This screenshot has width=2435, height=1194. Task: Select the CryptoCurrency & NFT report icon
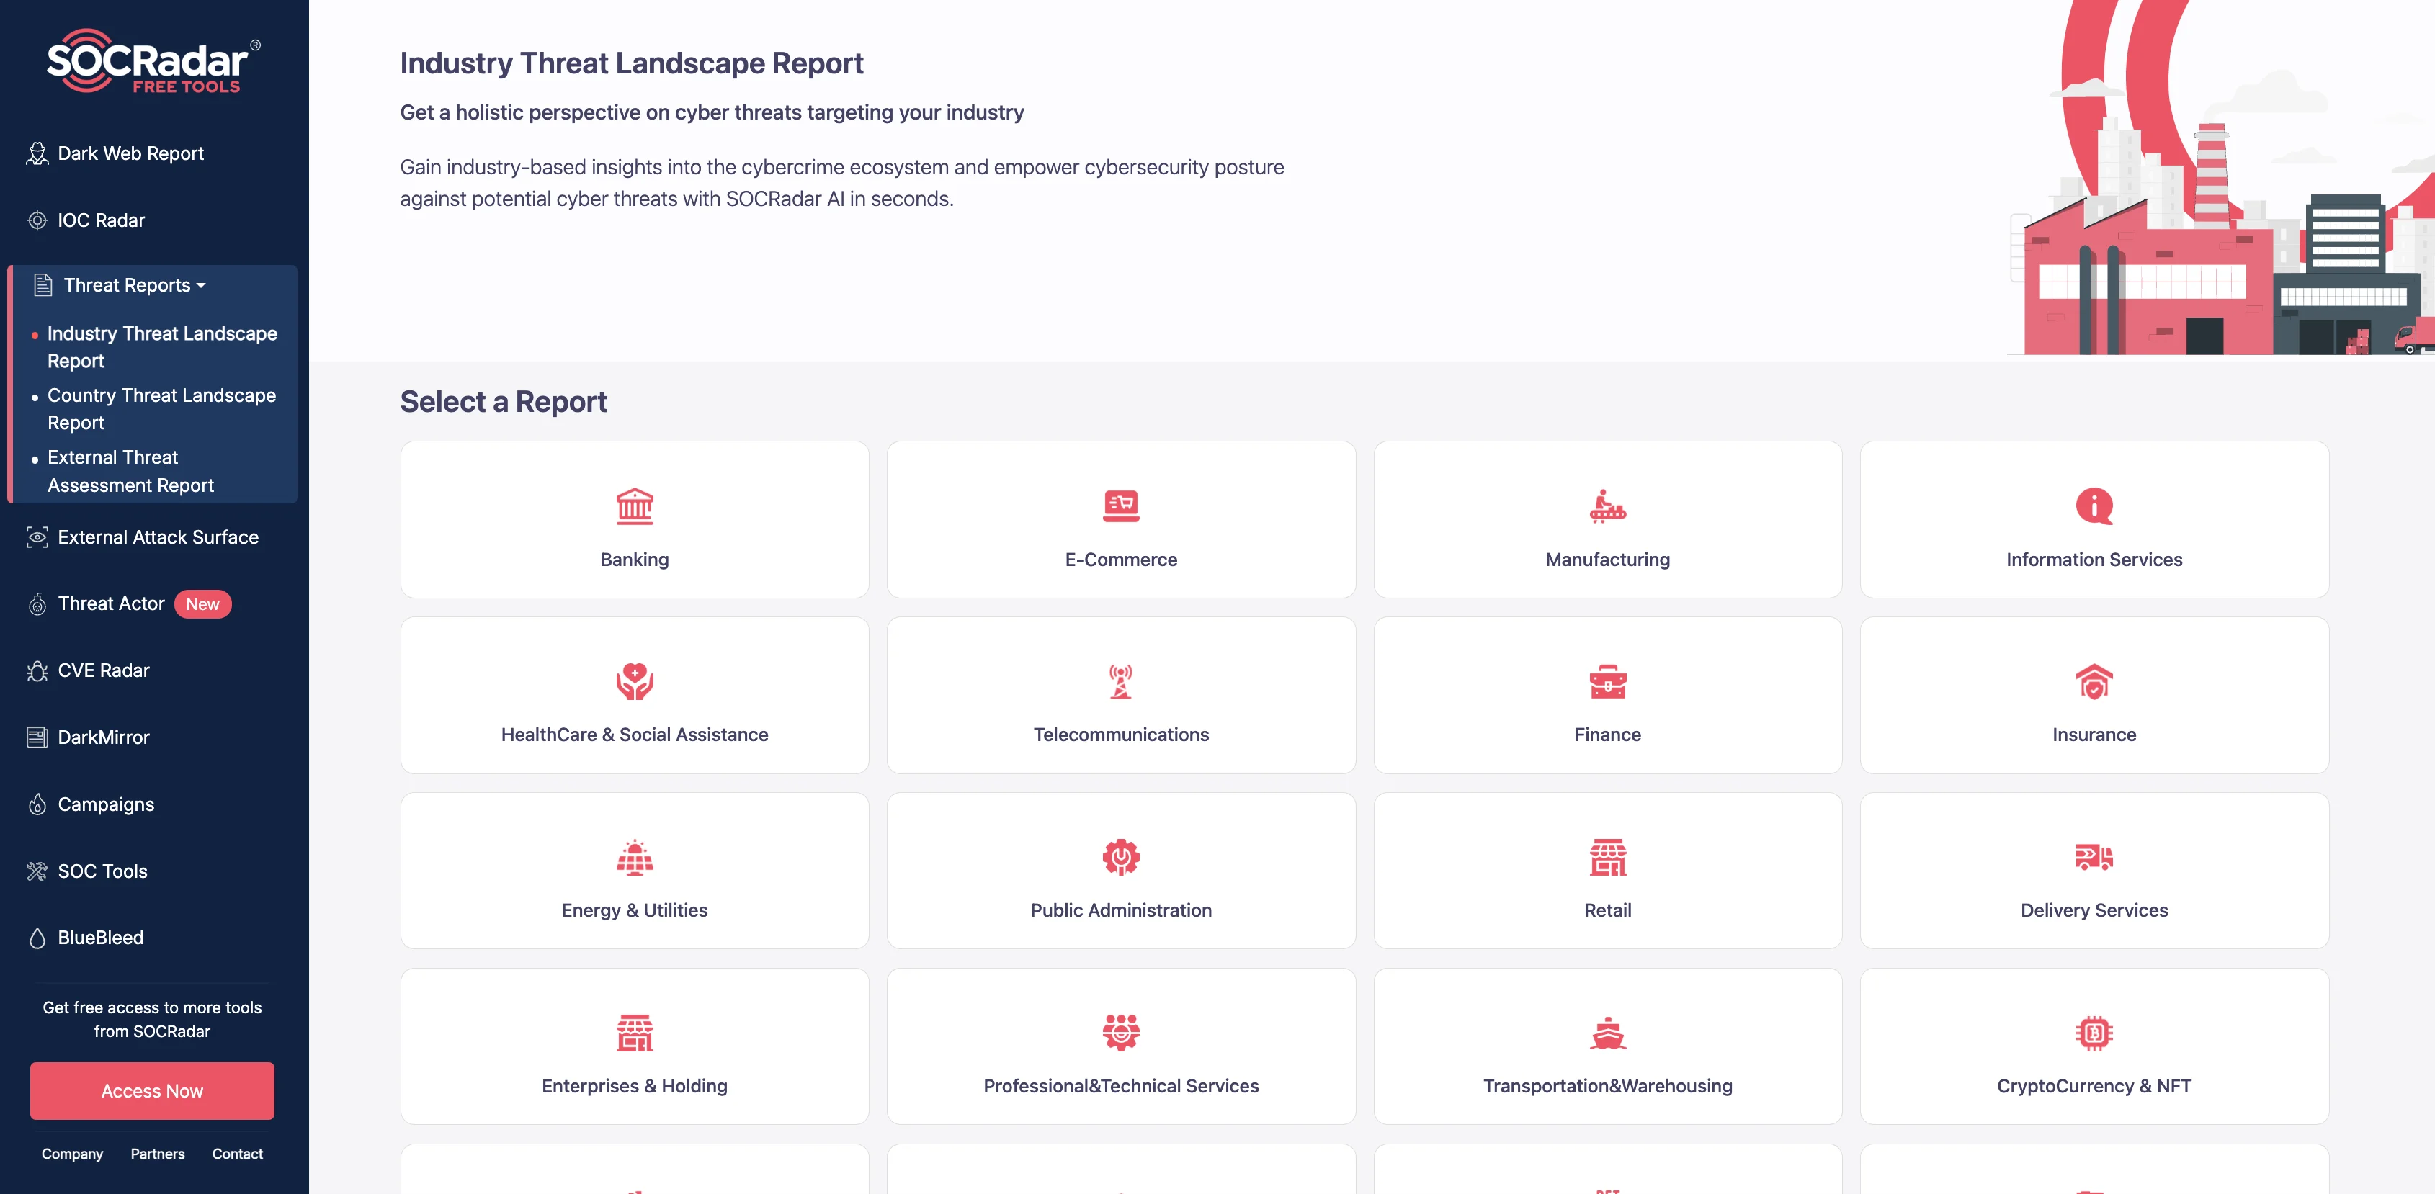(x=2094, y=1026)
